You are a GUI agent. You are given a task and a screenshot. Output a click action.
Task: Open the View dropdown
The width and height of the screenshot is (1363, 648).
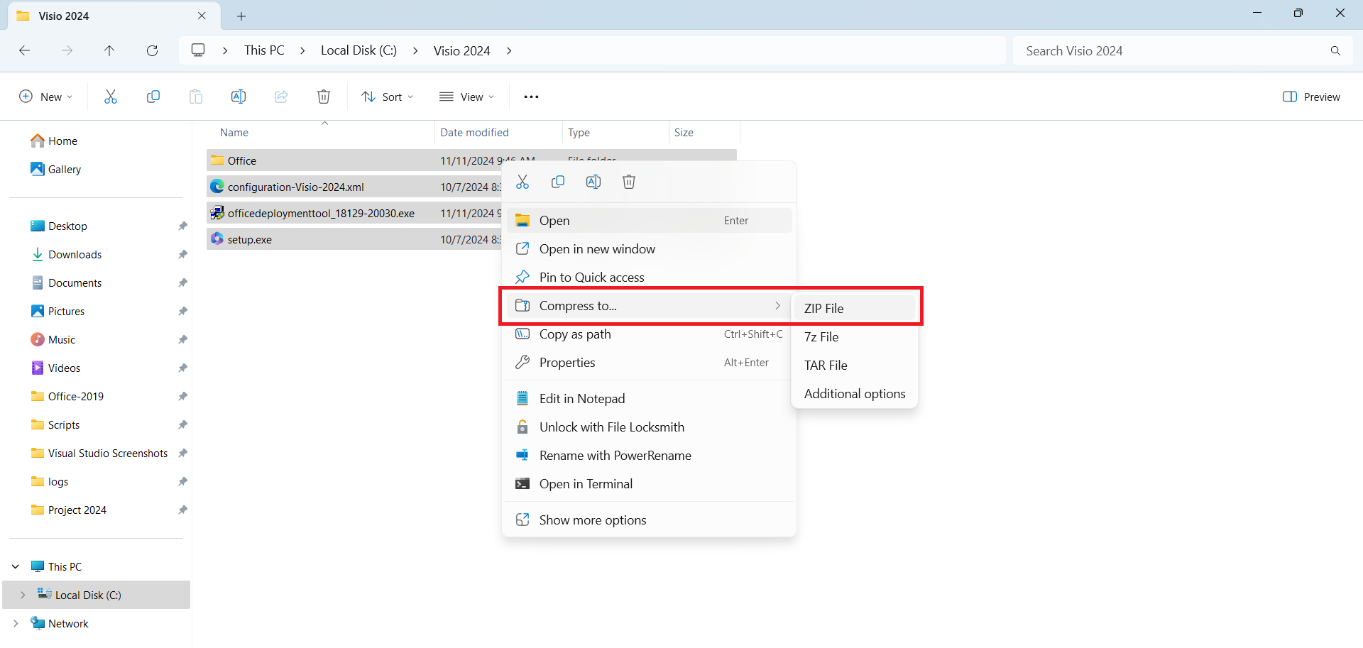pyautogui.click(x=466, y=97)
